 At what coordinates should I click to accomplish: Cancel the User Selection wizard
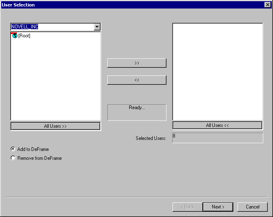pos(252,207)
